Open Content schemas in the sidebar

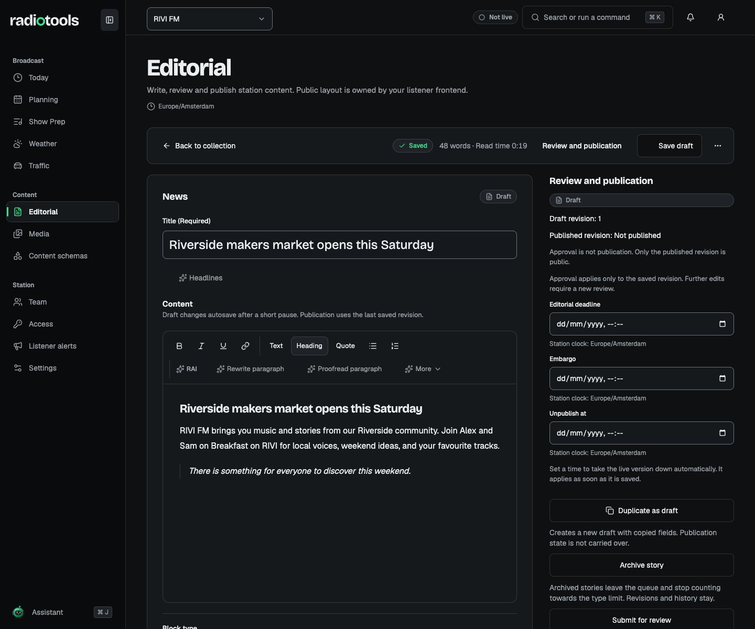click(62, 256)
